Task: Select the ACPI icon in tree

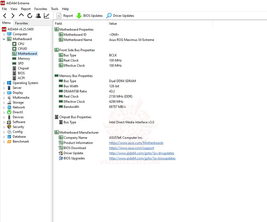Action: (x=14, y=78)
